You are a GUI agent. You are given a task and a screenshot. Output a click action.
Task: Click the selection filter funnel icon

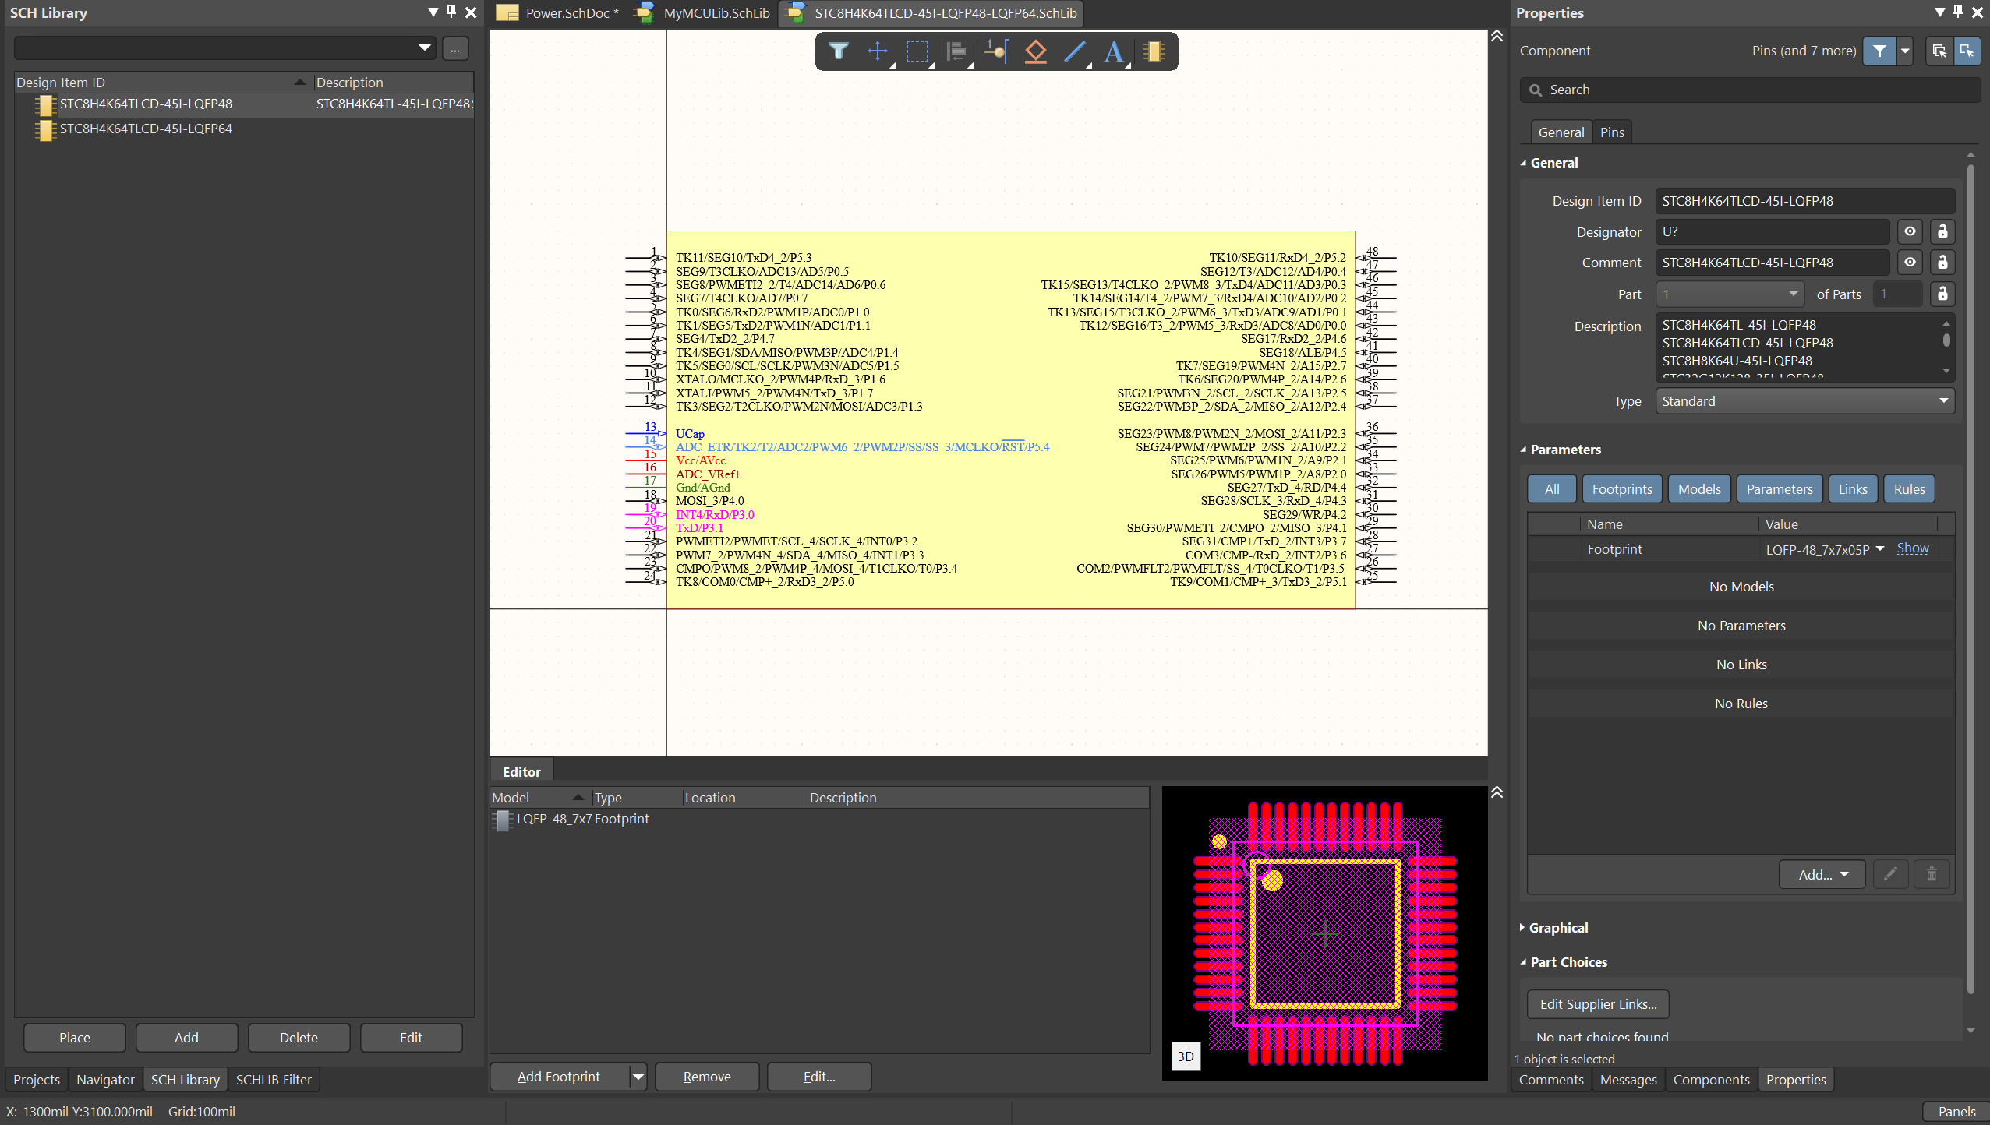[838, 51]
